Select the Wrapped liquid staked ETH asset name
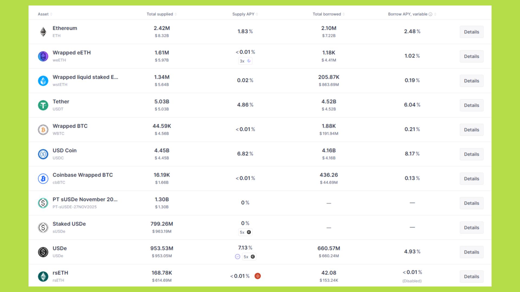Image resolution: width=520 pixels, height=292 pixels. pos(85,77)
